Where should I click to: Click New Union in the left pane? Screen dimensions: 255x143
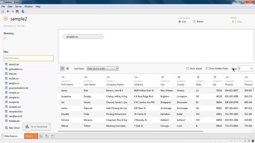point(12,128)
